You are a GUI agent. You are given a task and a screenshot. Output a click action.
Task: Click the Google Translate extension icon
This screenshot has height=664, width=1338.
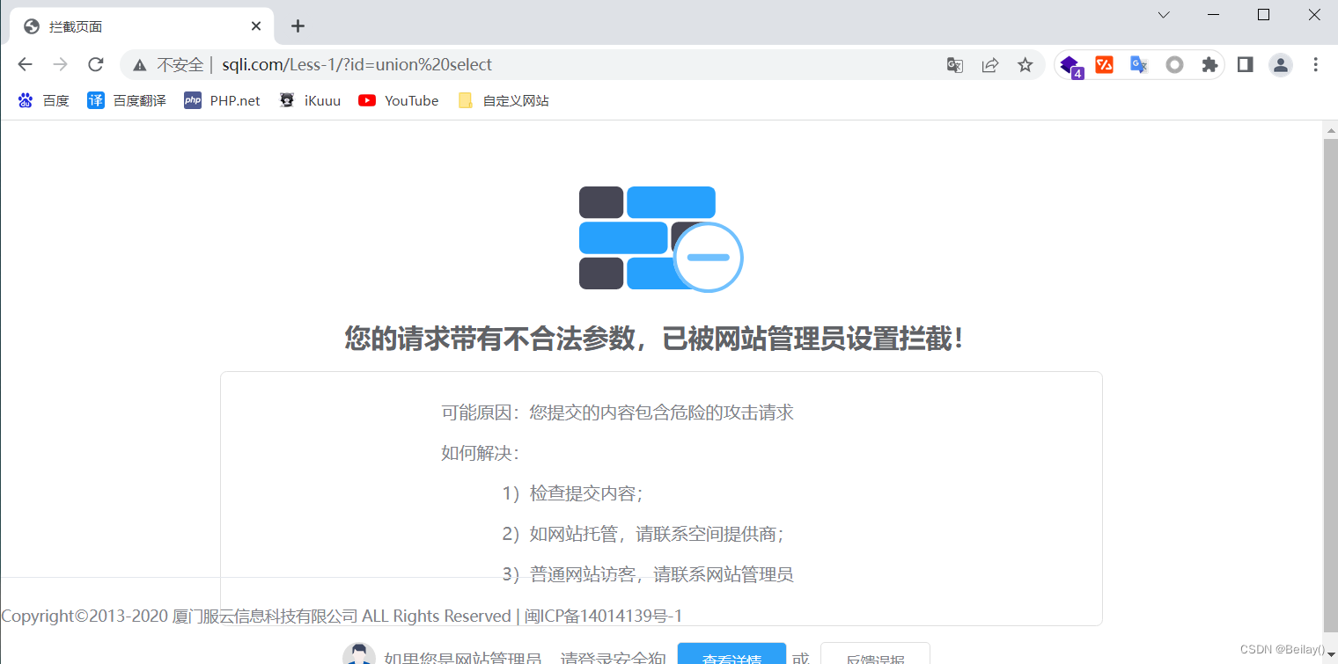[1138, 64]
